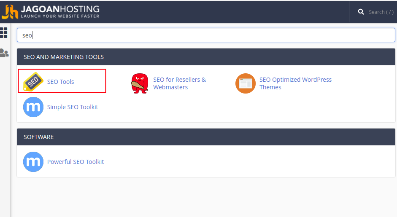
Task: Open SEO Optimized WordPress Themes link
Action: (295, 83)
